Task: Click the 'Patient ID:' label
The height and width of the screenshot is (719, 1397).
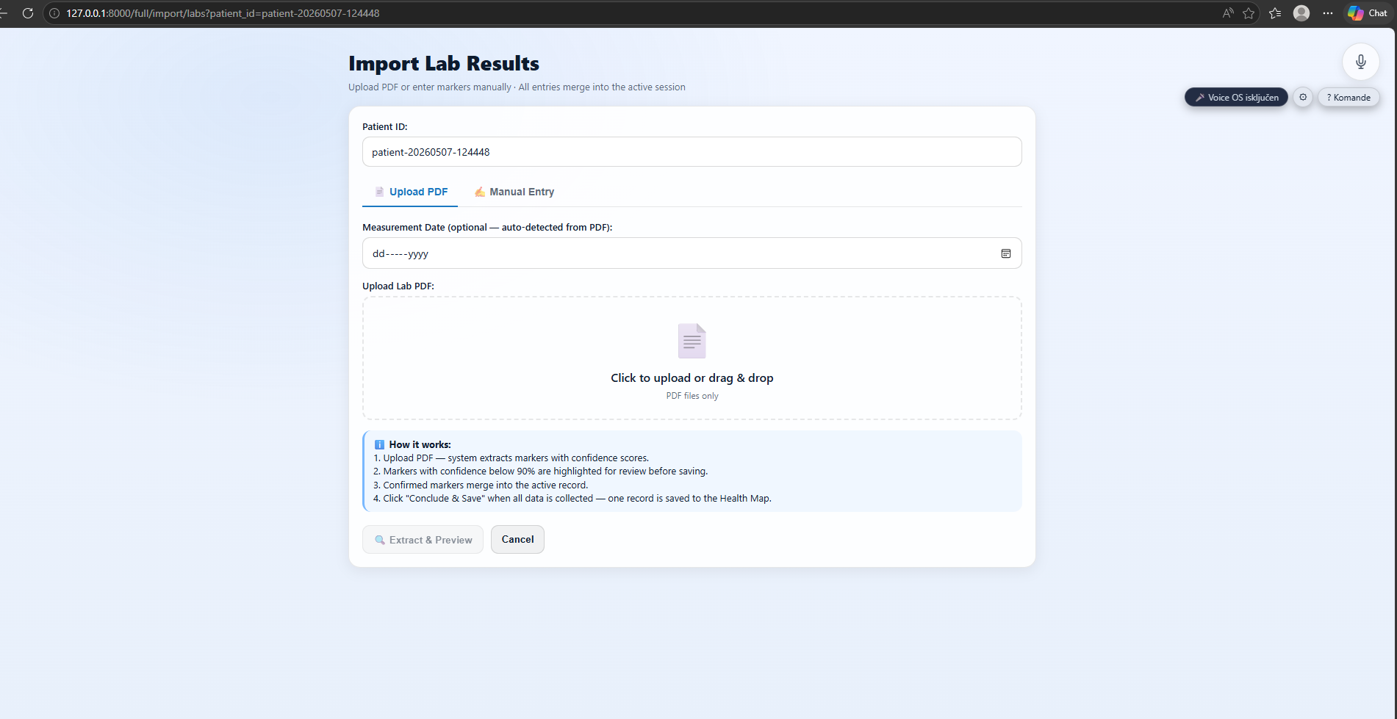Action: coord(385,127)
